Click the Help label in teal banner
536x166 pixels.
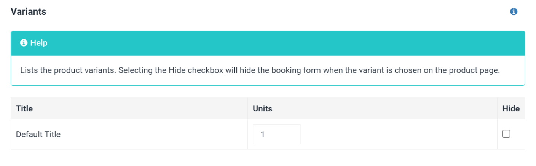39,43
